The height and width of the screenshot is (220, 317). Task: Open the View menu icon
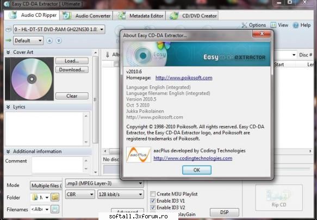click(273, 25)
